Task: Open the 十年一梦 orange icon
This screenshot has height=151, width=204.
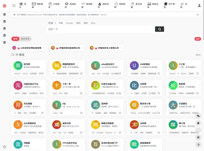Action: (57, 85)
